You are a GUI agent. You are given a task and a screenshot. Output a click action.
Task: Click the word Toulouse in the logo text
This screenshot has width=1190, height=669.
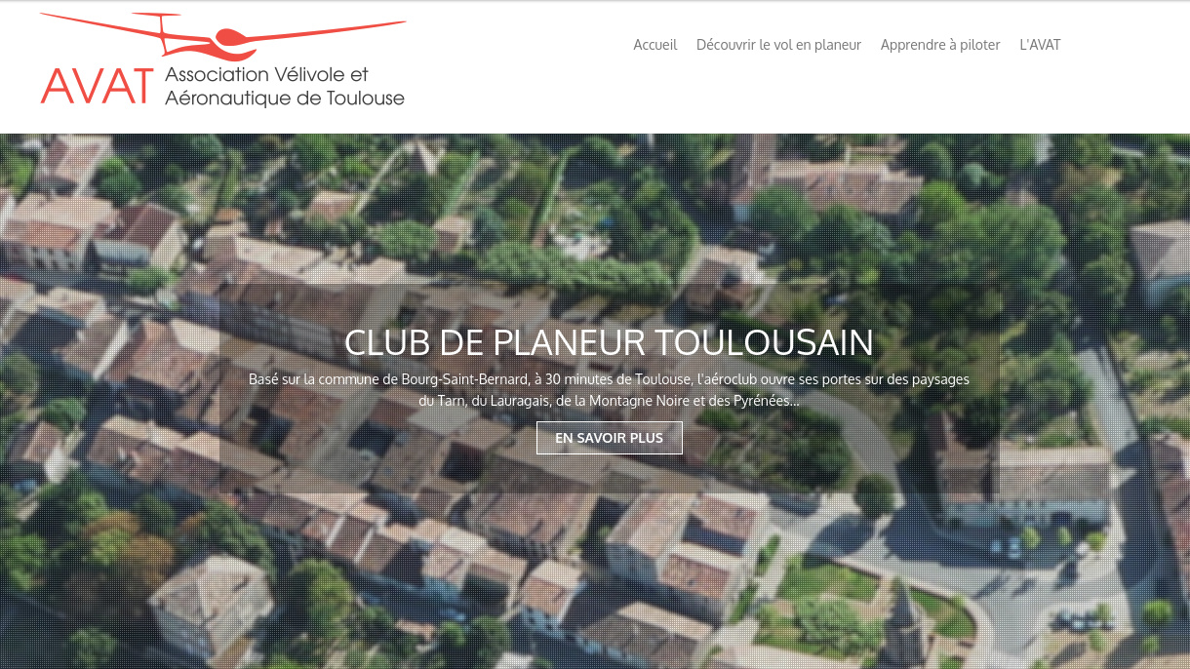click(364, 98)
